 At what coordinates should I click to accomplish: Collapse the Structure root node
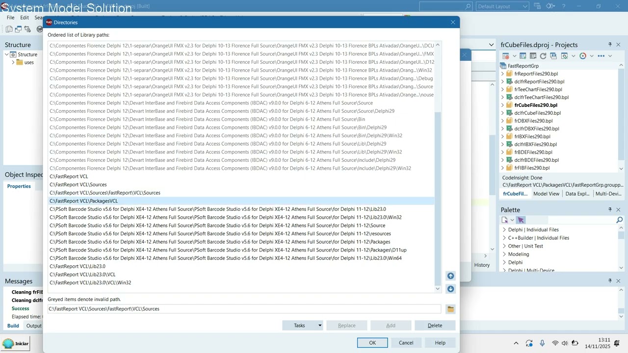(7, 54)
